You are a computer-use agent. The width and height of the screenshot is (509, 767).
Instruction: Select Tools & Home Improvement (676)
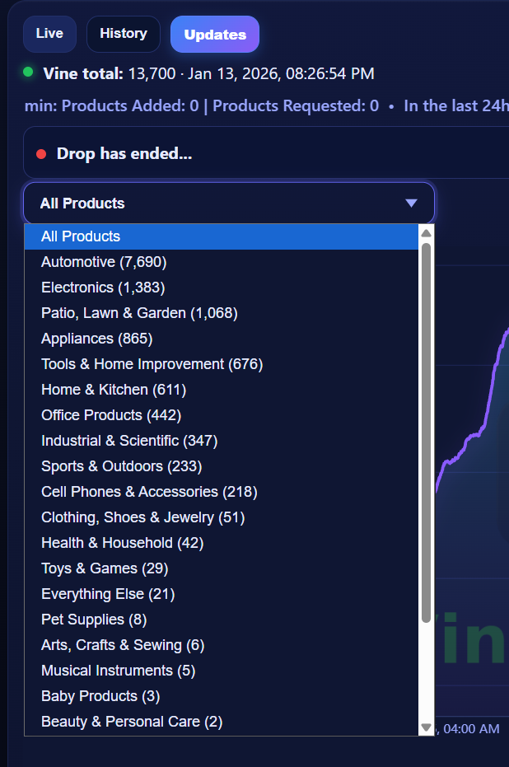coord(222,364)
